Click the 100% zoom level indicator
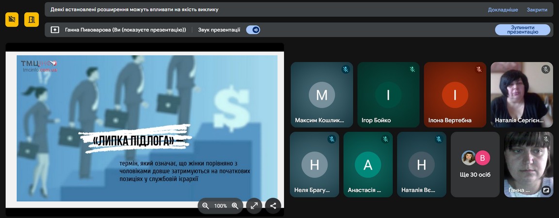 pyautogui.click(x=221, y=206)
